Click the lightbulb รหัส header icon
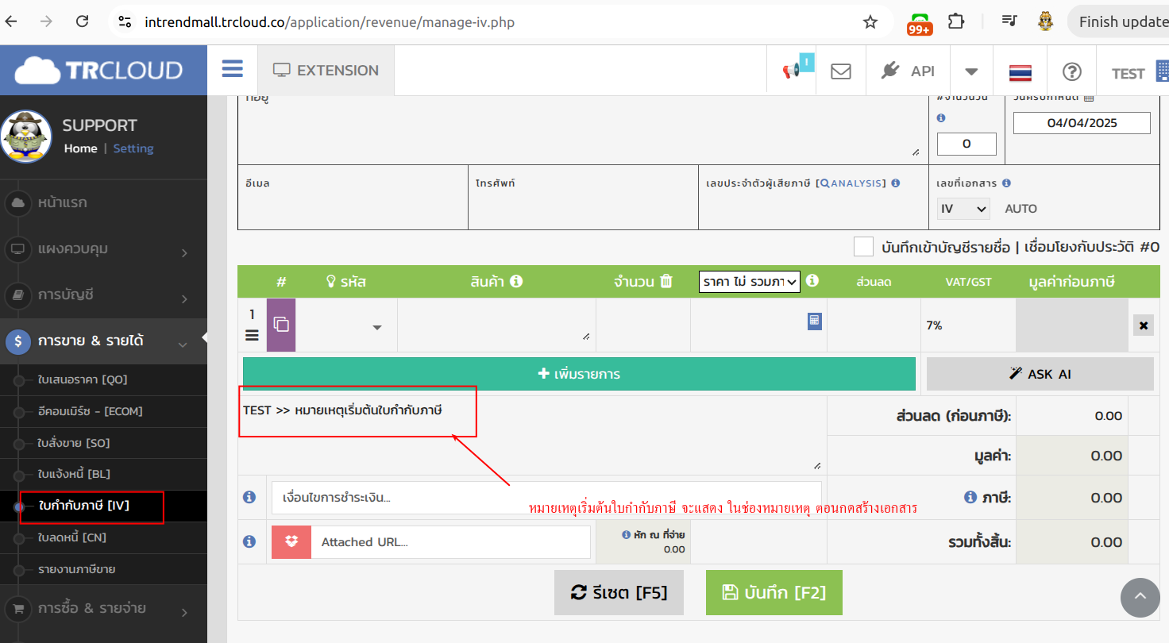This screenshot has height=643, width=1169. (332, 281)
